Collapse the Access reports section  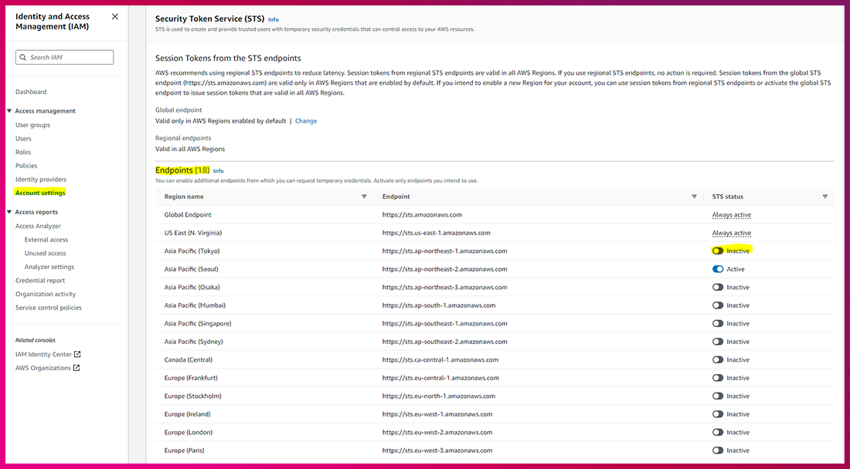(x=9, y=212)
